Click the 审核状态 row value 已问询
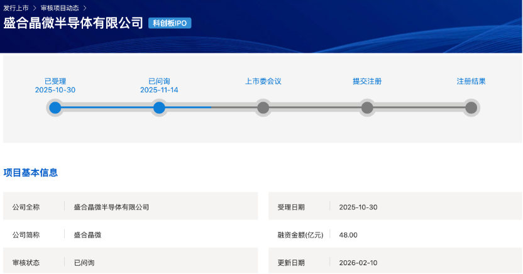The height and width of the screenshot is (274, 523). point(84,262)
